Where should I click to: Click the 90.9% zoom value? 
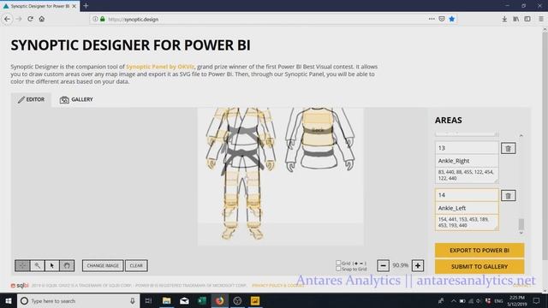(x=400, y=265)
